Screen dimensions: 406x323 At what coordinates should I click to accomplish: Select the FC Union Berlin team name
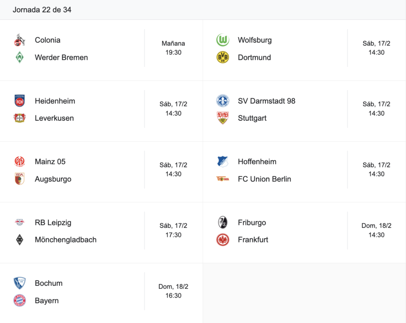pyautogui.click(x=264, y=179)
